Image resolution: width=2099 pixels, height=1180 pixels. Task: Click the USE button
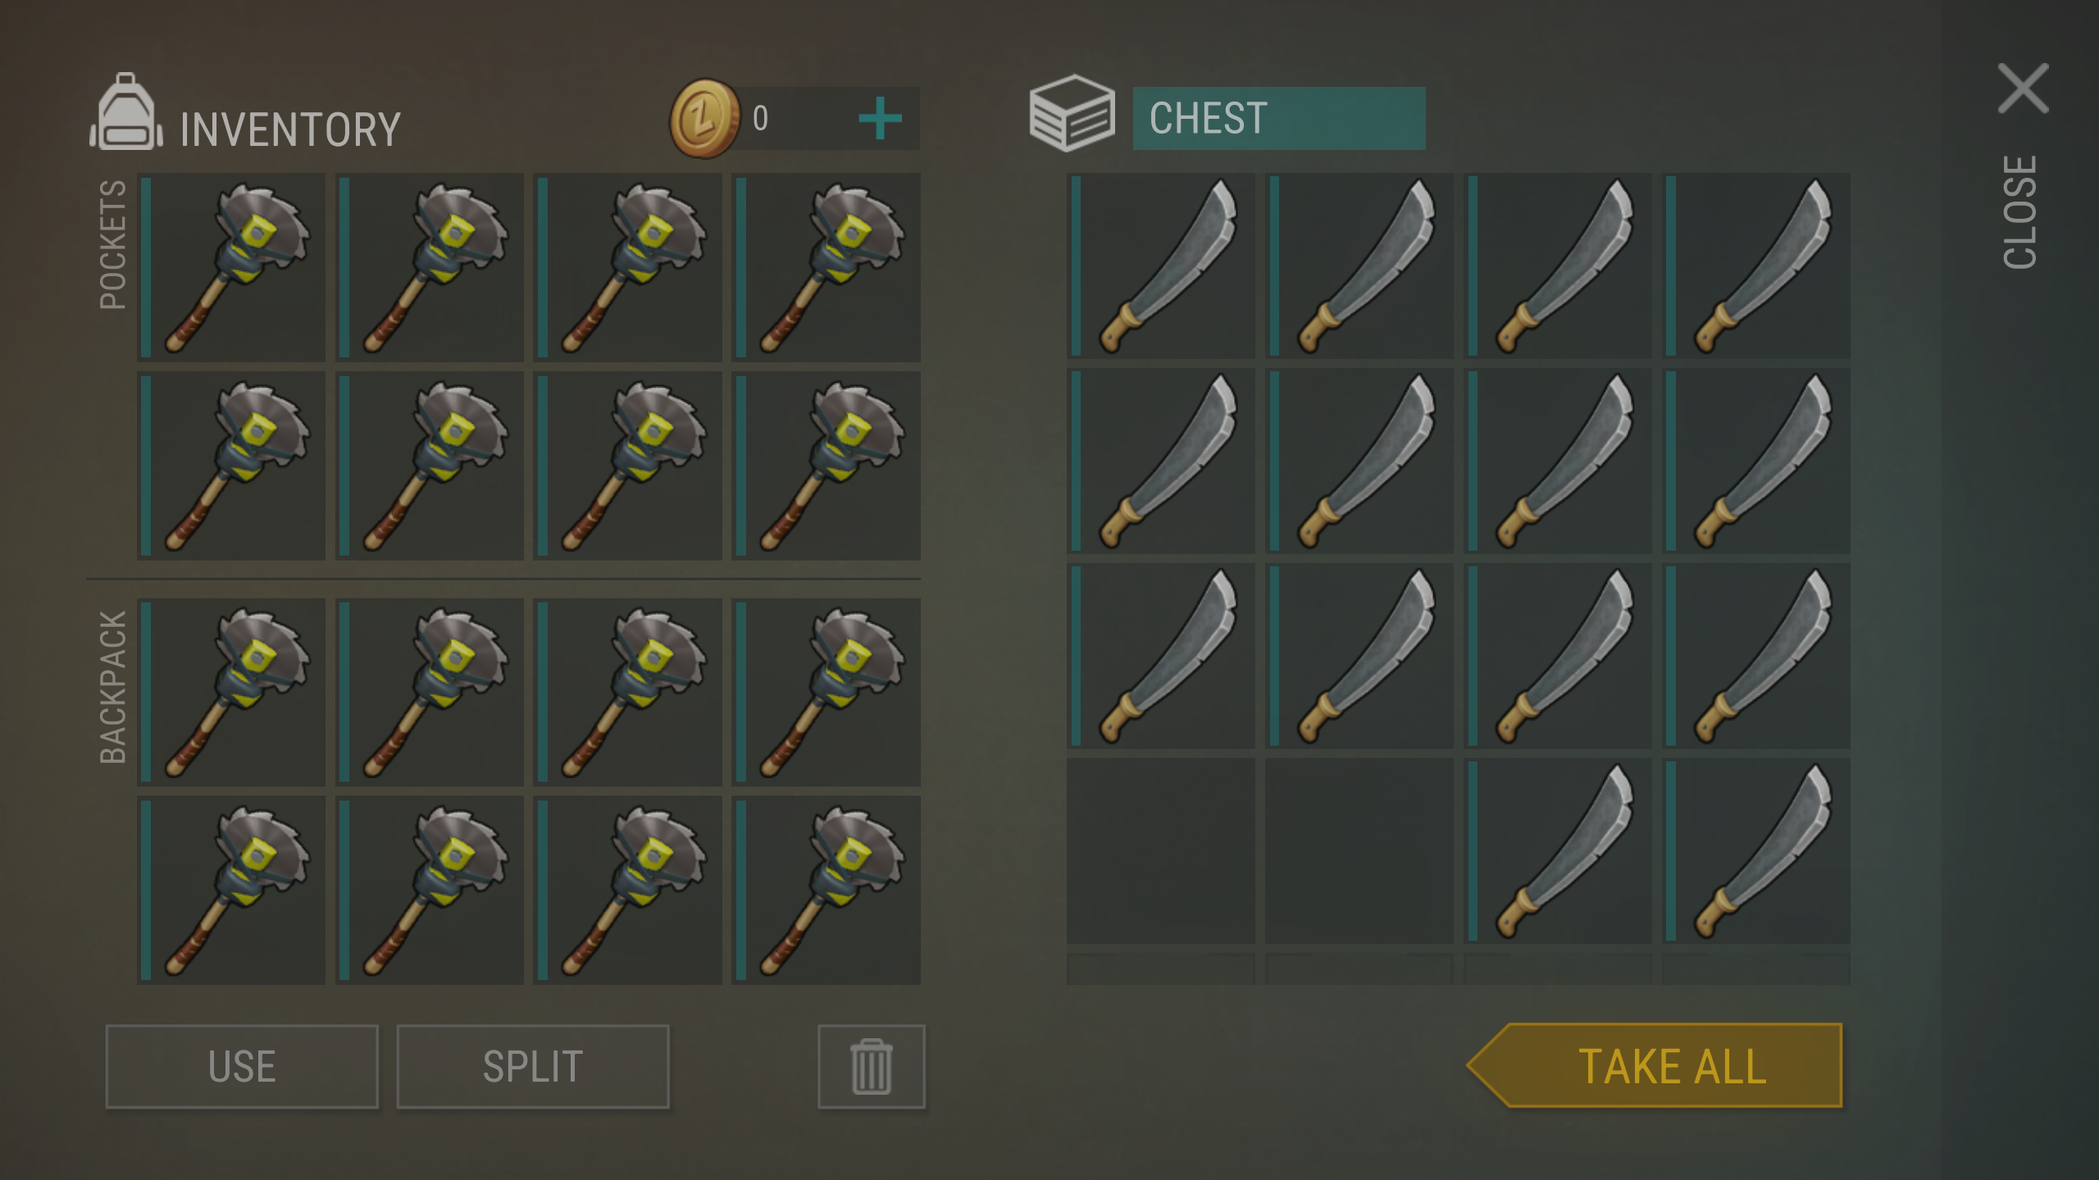tap(242, 1066)
